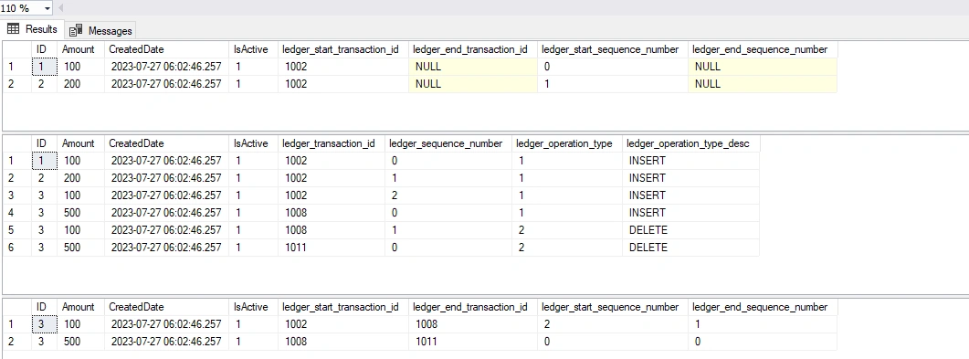
Task: Click NULL ledger_end_sequence_number in first grid row 2
Action: pos(762,84)
